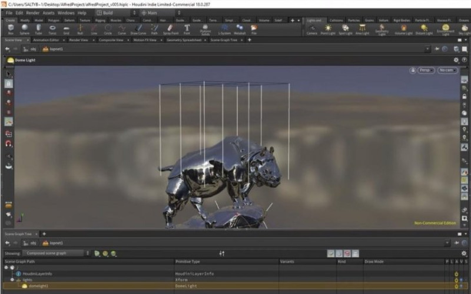The image size is (471, 294).
Task: Add a new pane tab after Scene Graph Tree
Action: coord(44,233)
